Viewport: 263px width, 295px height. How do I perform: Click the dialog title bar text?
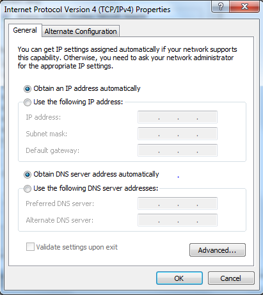click(x=87, y=10)
